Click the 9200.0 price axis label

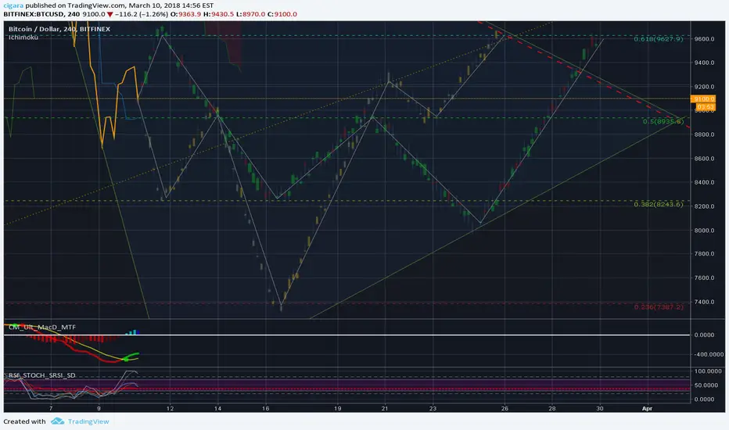tap(704, 87)
